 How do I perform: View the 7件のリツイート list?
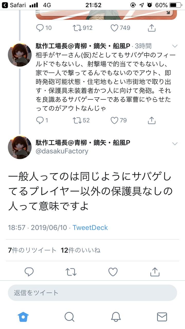click(x=32, y=250)
